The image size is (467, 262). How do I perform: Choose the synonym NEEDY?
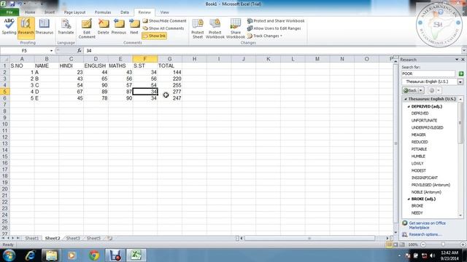click(x=417, y=213)
